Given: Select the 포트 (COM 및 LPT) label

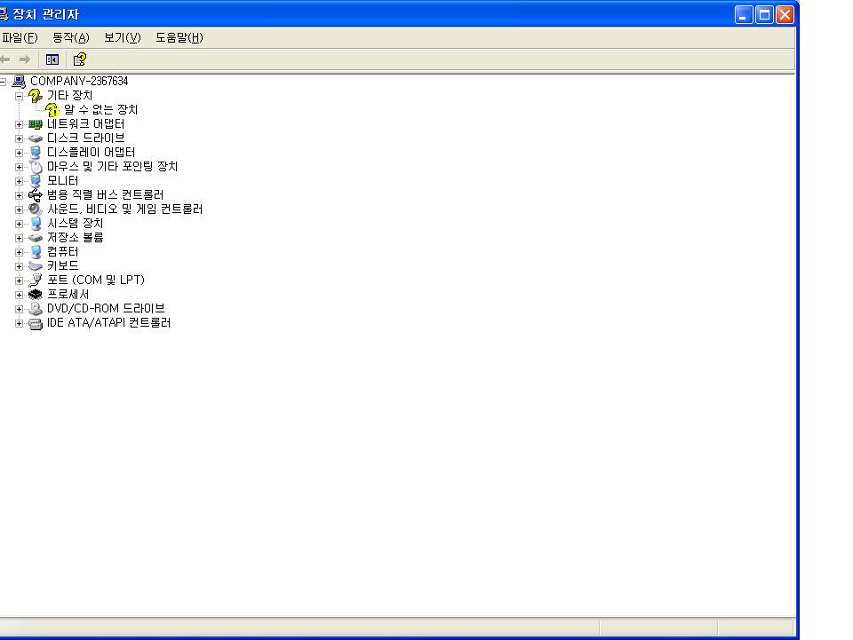Looking at the screenshot, I should tap(96, 280).
